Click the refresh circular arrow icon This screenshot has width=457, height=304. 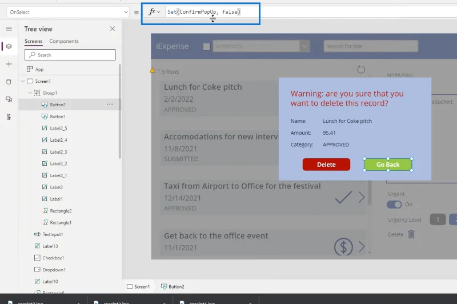click(361, 69)
